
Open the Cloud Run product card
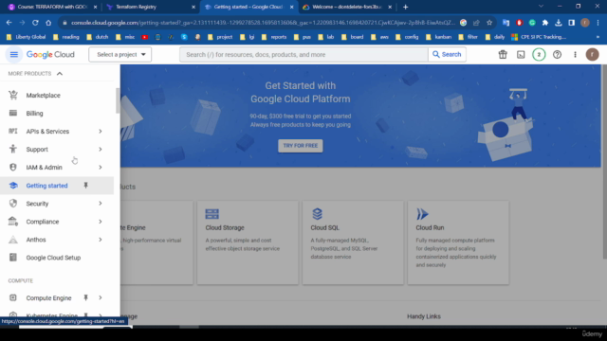point(458,242)
